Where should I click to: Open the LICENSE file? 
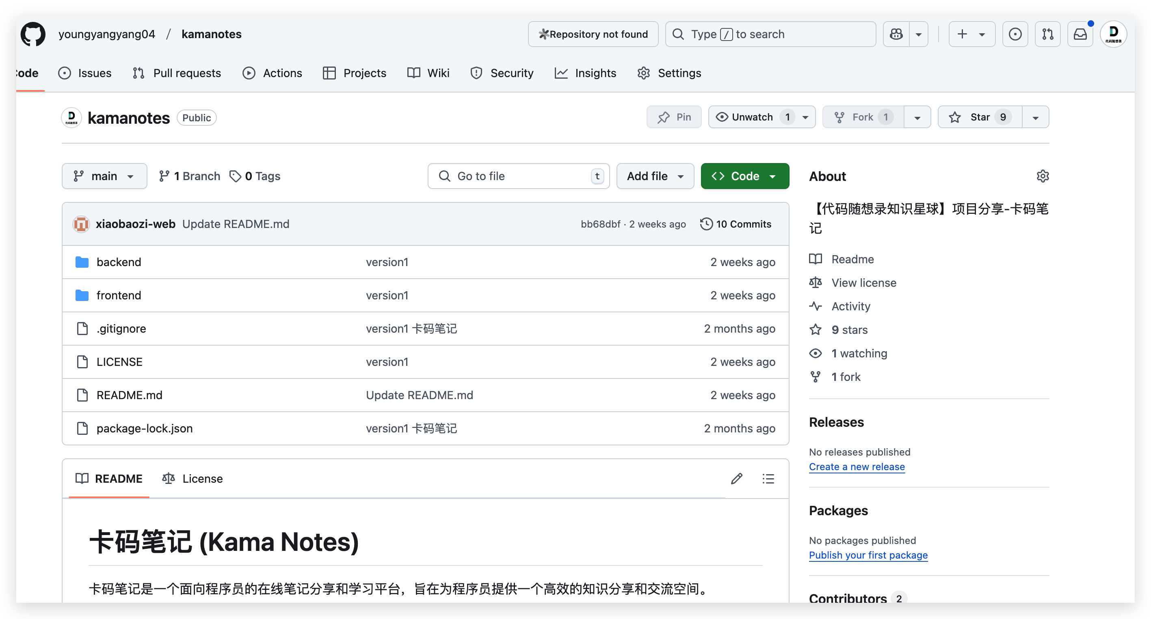tap(119, 361)
